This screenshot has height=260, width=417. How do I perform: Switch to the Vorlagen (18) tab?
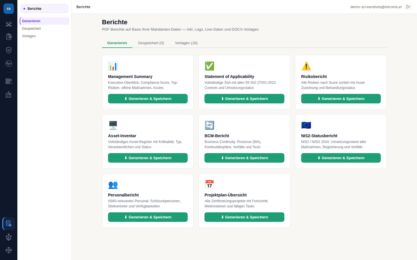coord(186,43)
